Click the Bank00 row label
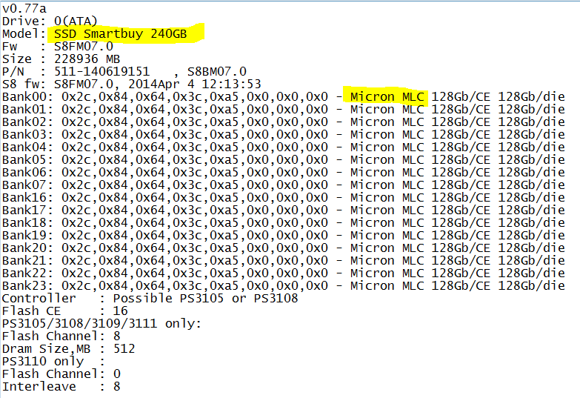Screen dimensions: 580x398 click(27, 96)
